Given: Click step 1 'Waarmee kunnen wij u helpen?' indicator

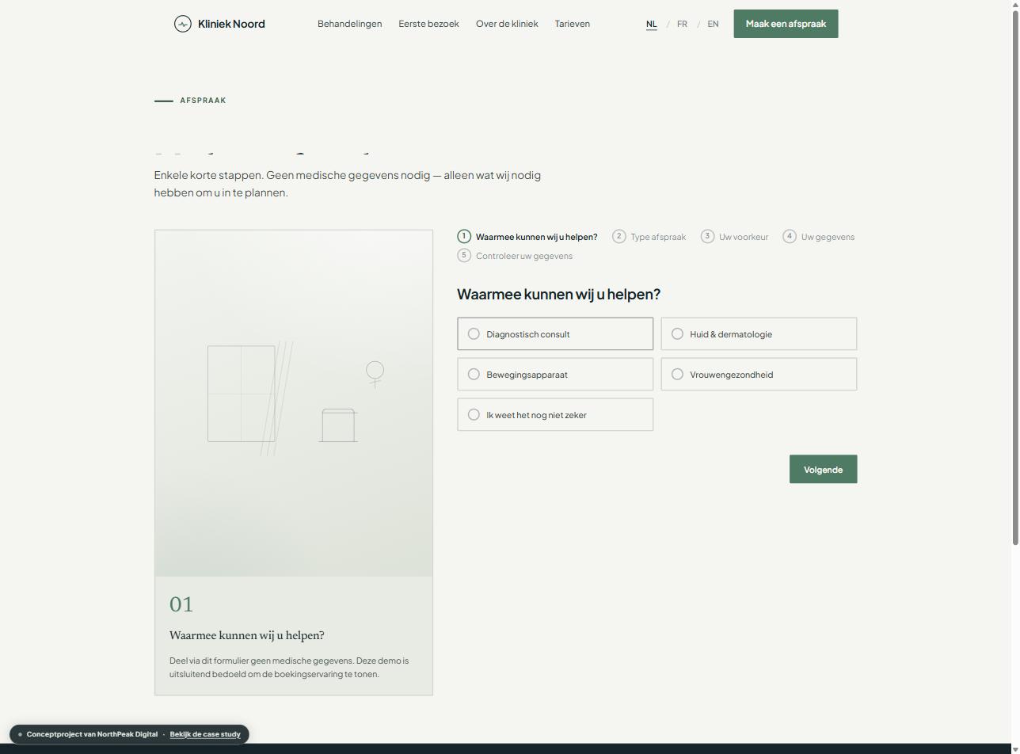Looking at the screenshot, I should click(527, 237).
